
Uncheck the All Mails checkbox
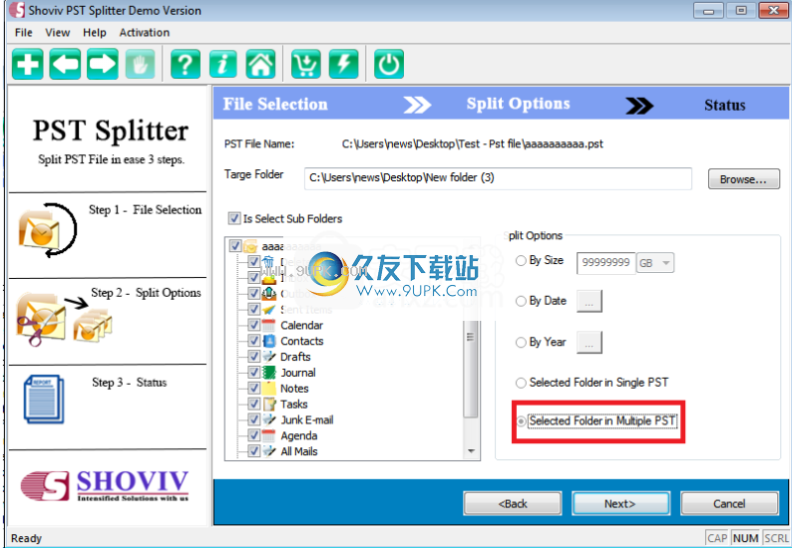254,451
